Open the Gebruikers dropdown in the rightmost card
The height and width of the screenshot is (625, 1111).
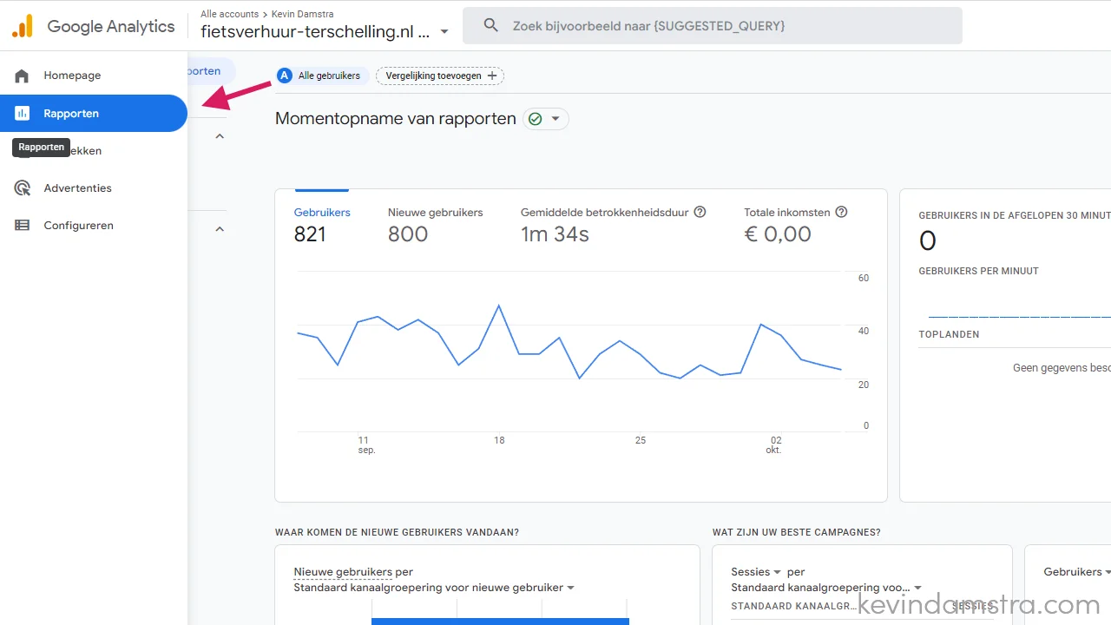(1078, 572)
